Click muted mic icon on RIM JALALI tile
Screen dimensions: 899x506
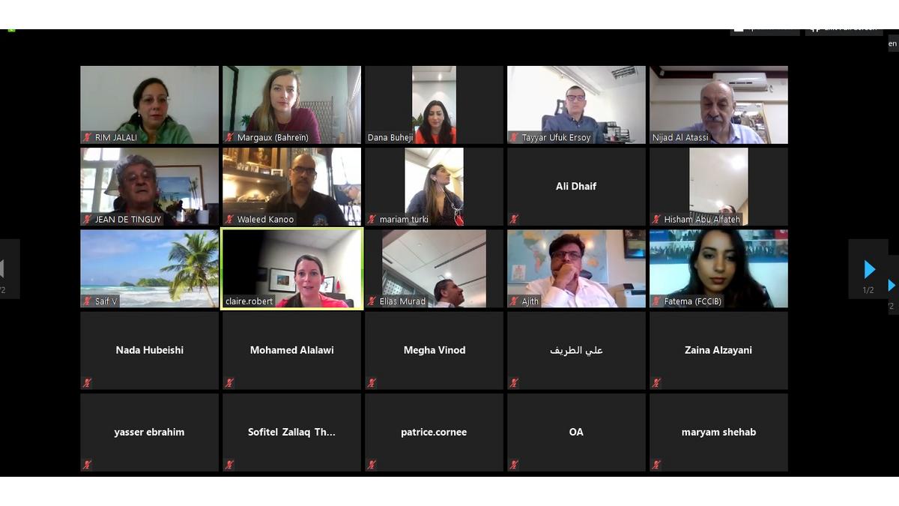(x=87, y=138)
